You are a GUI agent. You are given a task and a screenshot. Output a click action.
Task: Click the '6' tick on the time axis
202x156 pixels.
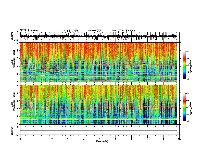coord(116,139)
